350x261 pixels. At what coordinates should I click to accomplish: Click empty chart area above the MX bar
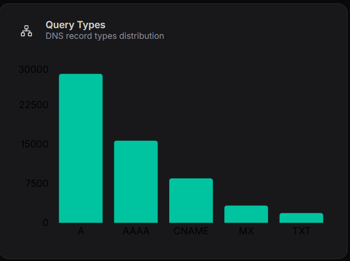(x=246, y=146)
